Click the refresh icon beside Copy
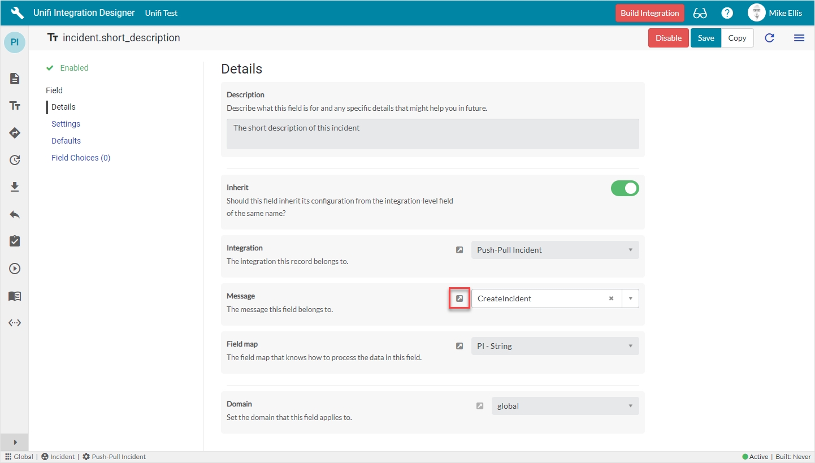 pyautogui.click(x=769, y=38)
